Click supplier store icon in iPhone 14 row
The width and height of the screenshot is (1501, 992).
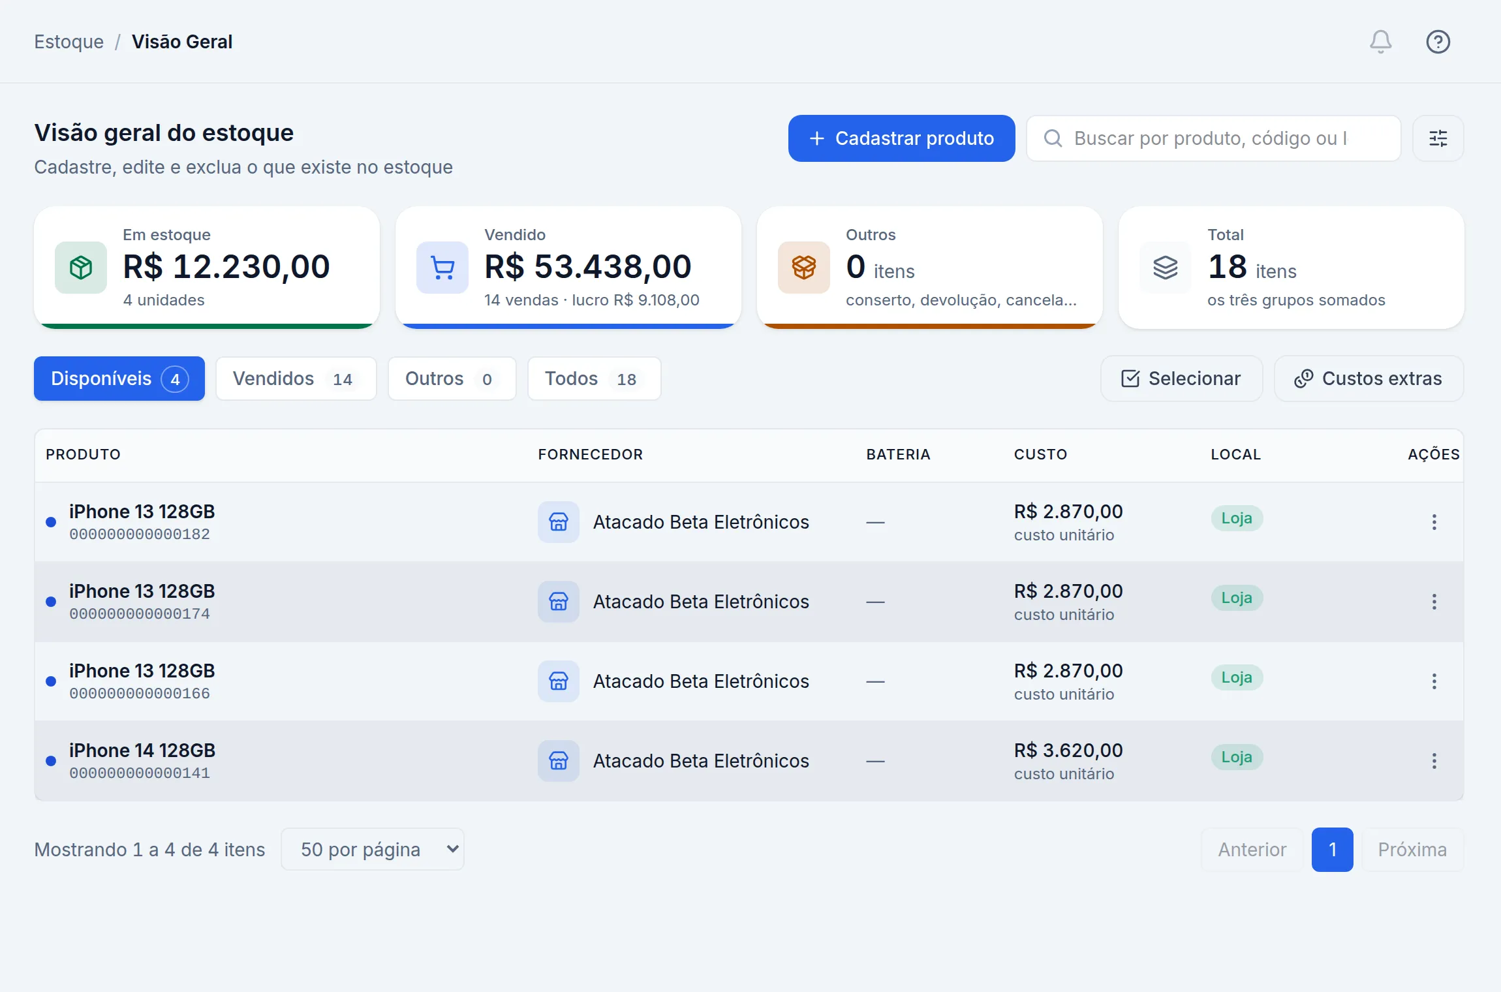[x=559, y=761]
